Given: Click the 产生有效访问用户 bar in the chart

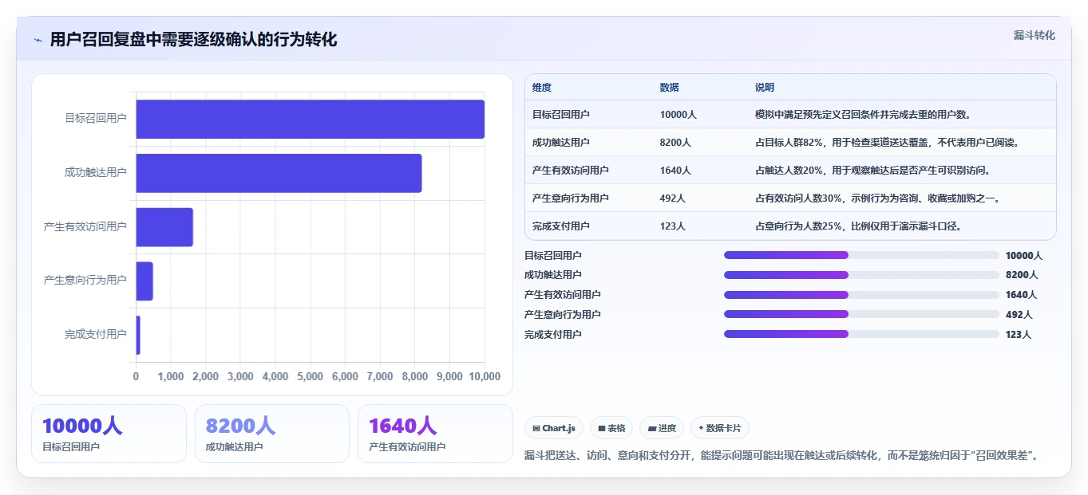Looking at the screenshot, I should click(164, 227).
